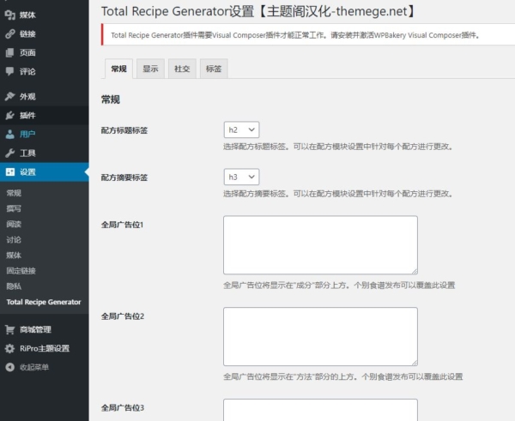Click the 配方标题标签 field label

(124, 130)
